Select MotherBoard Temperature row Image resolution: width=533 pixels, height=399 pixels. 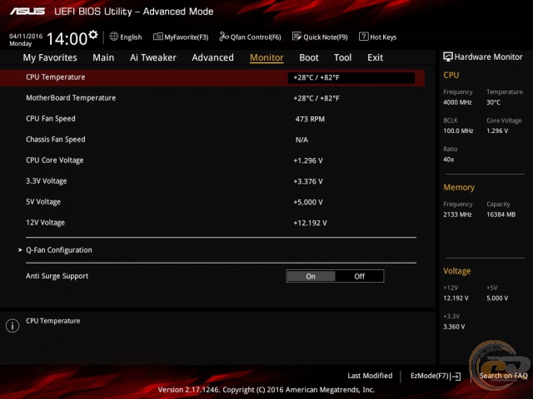click(212, 98)
